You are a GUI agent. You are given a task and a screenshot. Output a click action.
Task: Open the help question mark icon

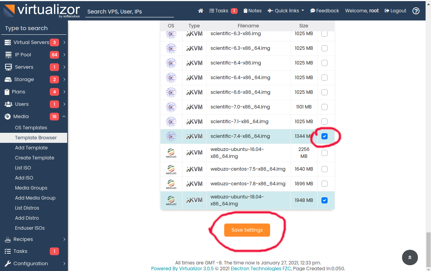coord(416,11)
